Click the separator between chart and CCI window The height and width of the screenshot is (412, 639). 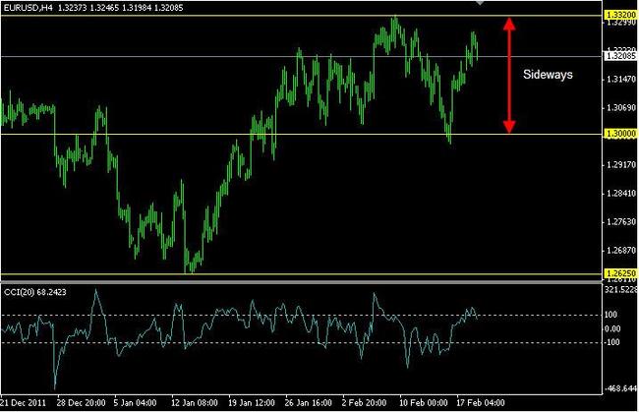pos(295,283)
